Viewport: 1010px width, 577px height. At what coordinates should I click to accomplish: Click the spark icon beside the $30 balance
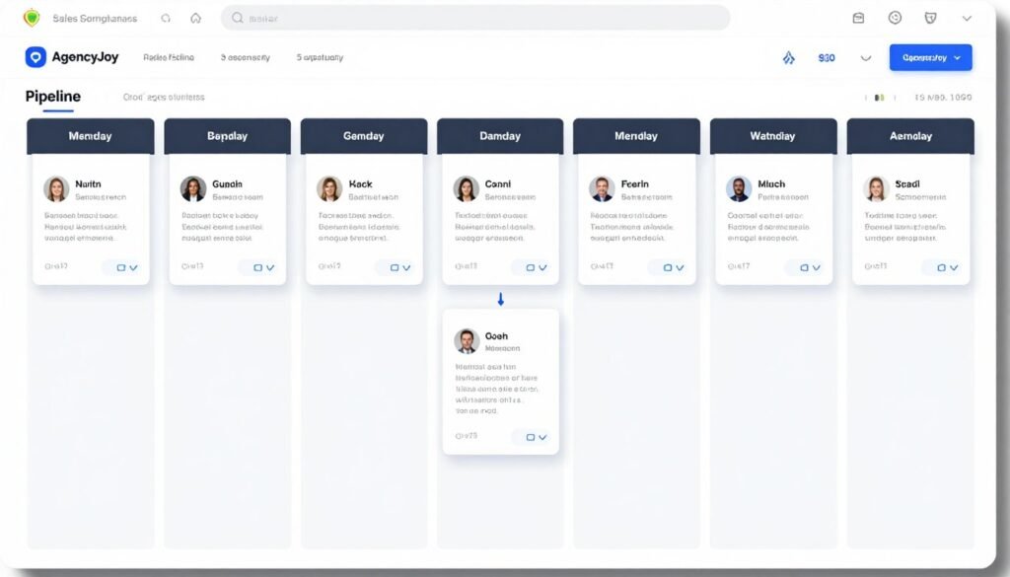tap(788, 57)
